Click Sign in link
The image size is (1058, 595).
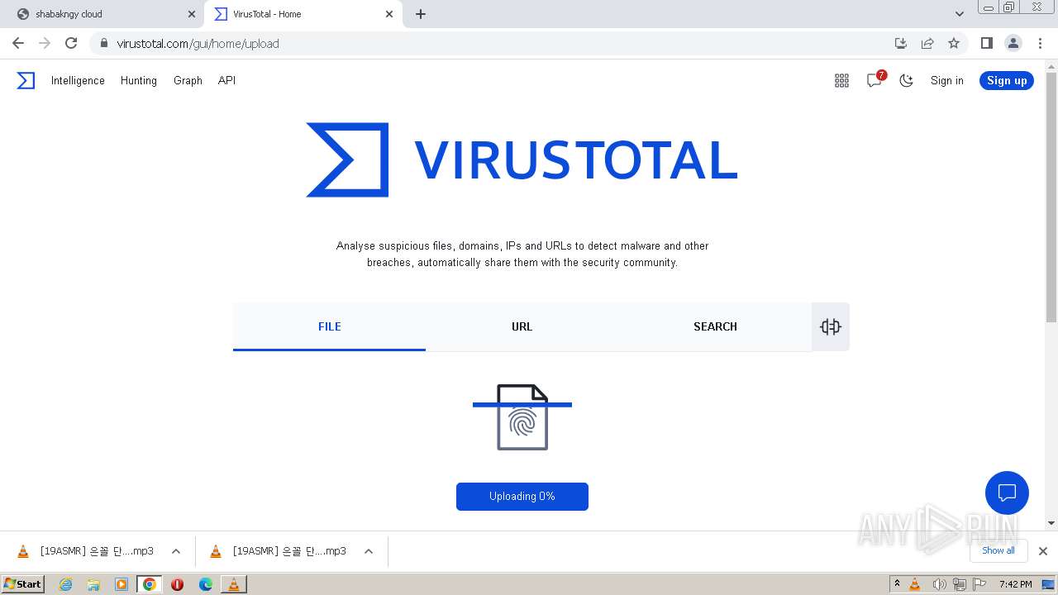[947, 80]
